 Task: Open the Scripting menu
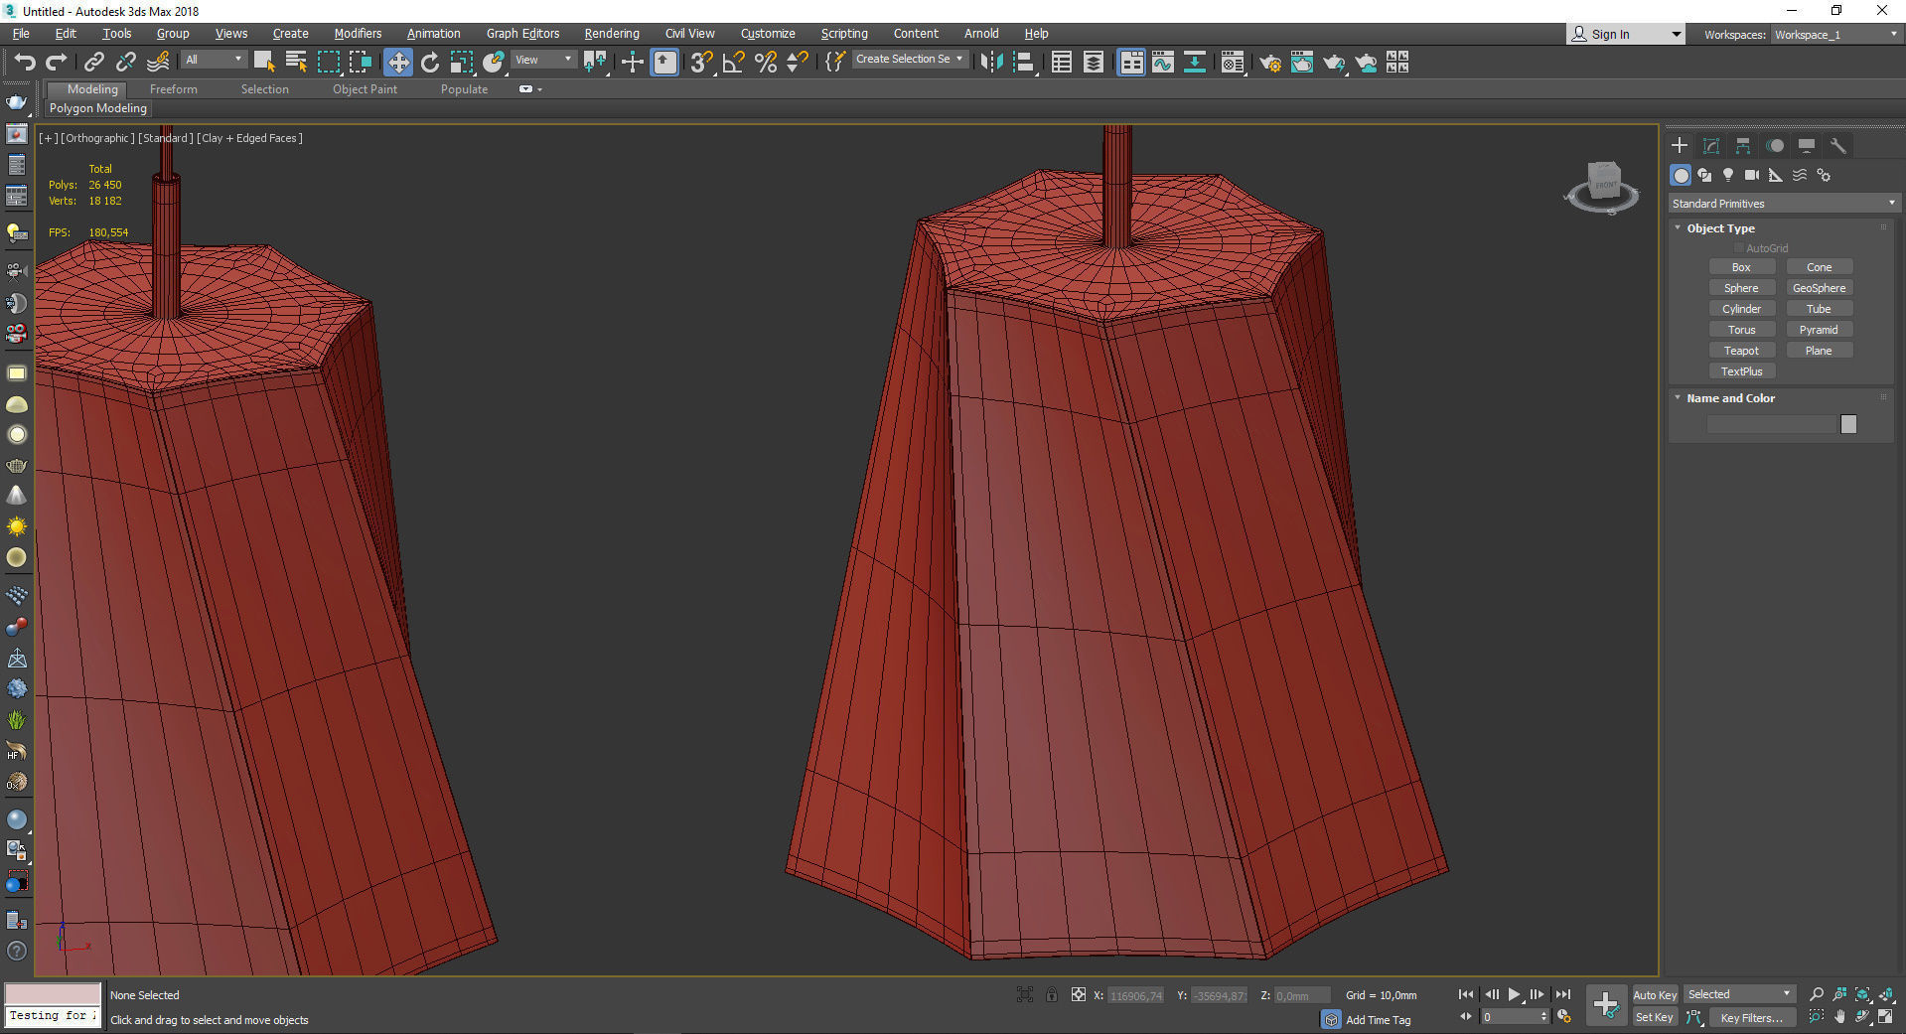[x=844, y=34]
